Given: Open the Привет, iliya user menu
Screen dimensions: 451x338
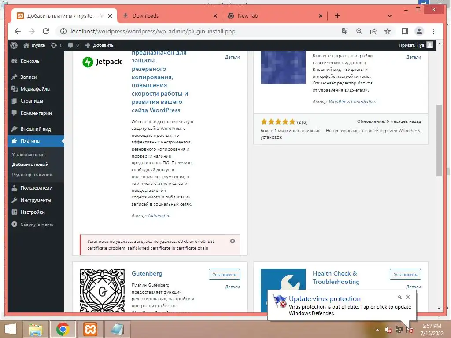Looking at the screenshot, I should [416, 45].
